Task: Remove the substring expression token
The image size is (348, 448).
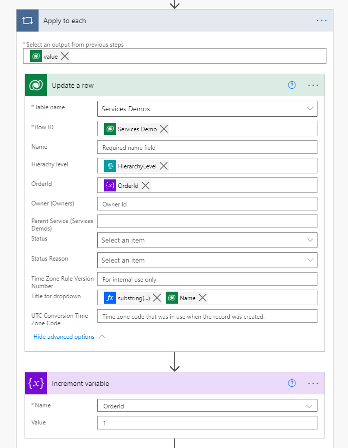Action: (157, 298)
